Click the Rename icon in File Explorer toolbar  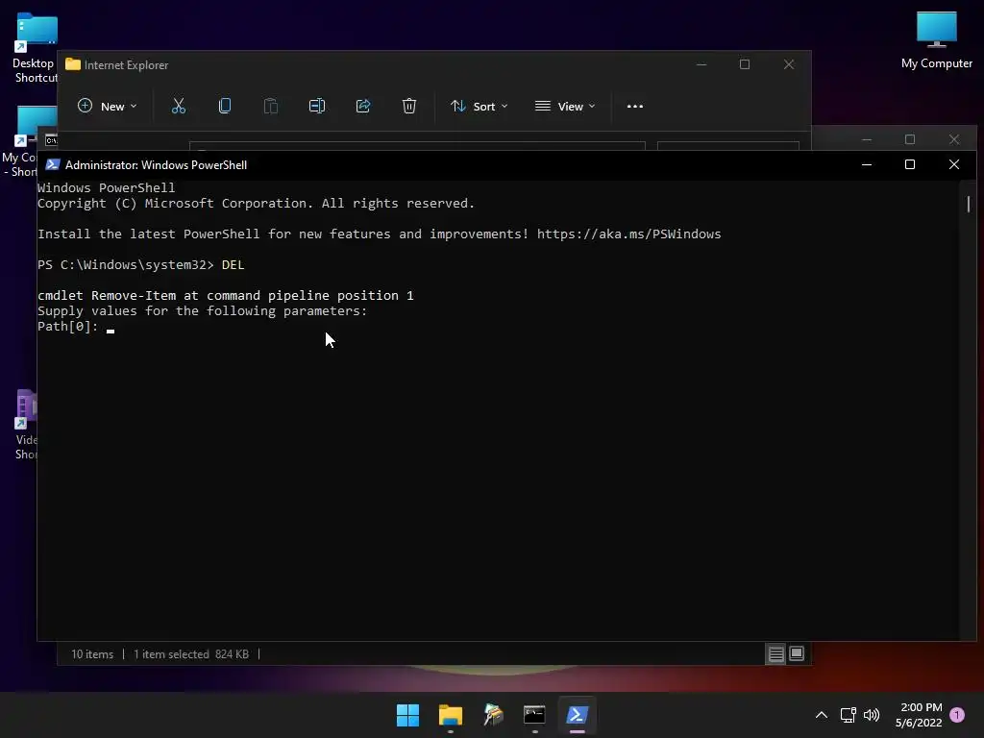pyautogui.click(x=317, y=106)
